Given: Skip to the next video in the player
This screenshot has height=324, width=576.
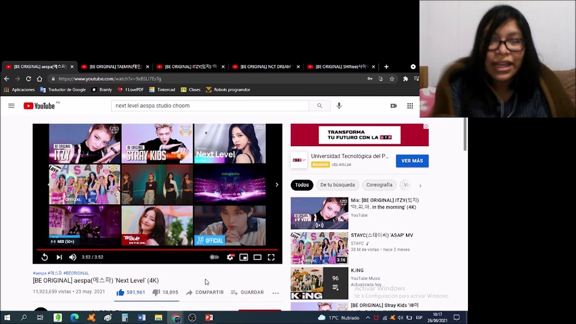Looking at the screenshot, I should [59, 257].
